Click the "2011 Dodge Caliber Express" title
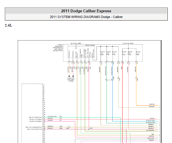The image size is (172, 143). pos(86,11)
